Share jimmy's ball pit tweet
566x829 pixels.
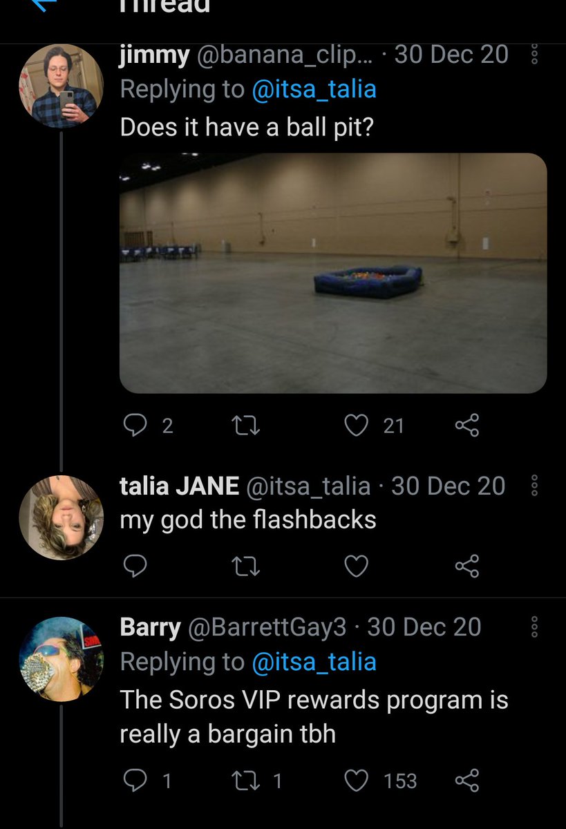pos(467,426)
